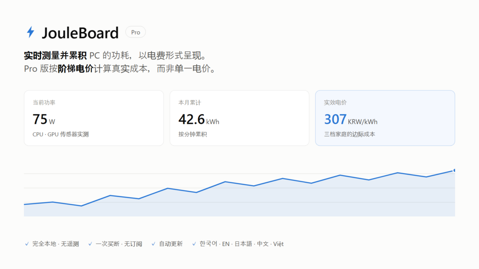The image size is (479, 269).
Task: Click the JouleBoard title text
Action: tap(80, 33)
